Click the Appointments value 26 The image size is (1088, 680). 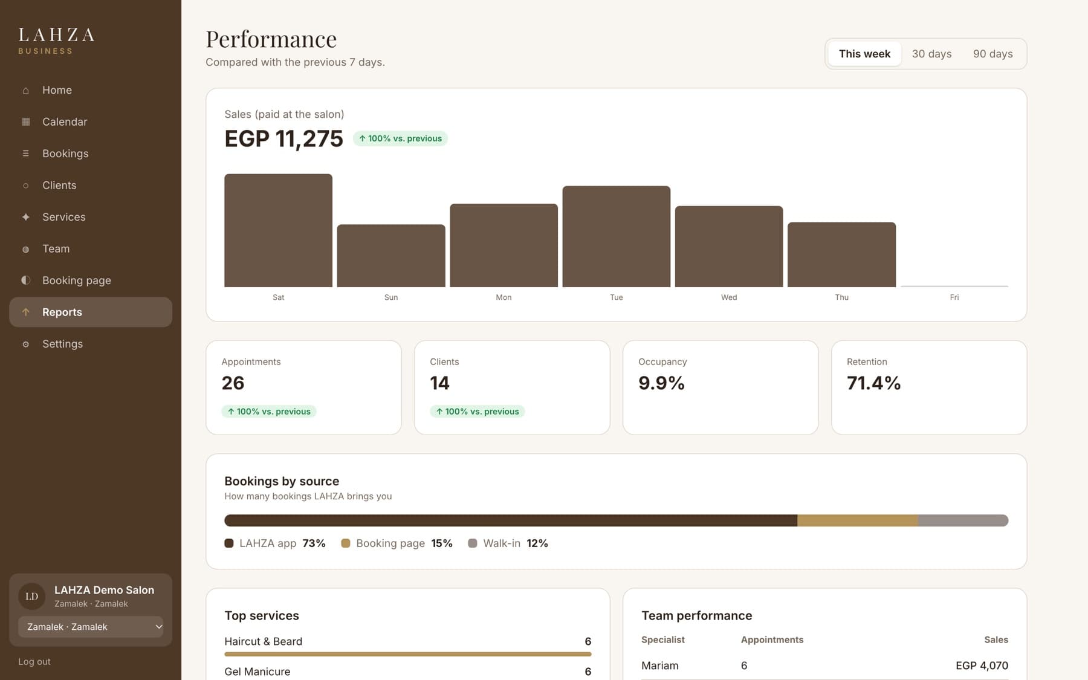click(x=233, y=383)
